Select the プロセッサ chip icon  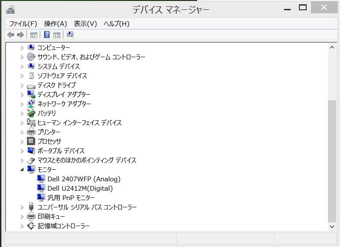pyautogui.click(x=31, y=141)
